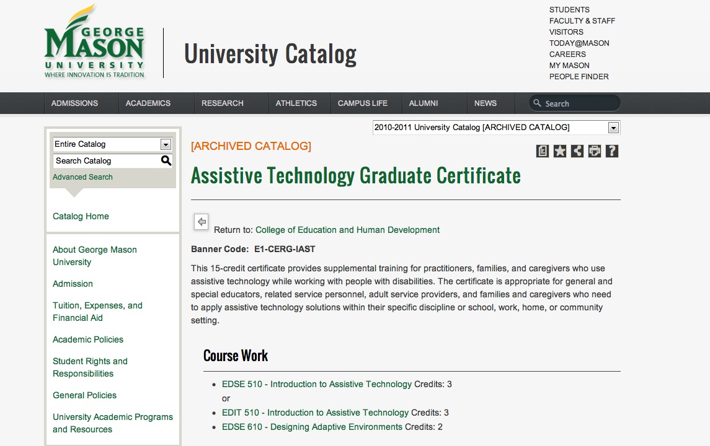Viewport: 710px width, 446px height.
Task: Add page to favorites with star icon
Action: (x=560, y=151)
